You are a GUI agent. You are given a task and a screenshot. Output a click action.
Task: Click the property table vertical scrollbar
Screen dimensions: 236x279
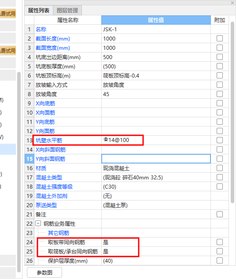232,112
